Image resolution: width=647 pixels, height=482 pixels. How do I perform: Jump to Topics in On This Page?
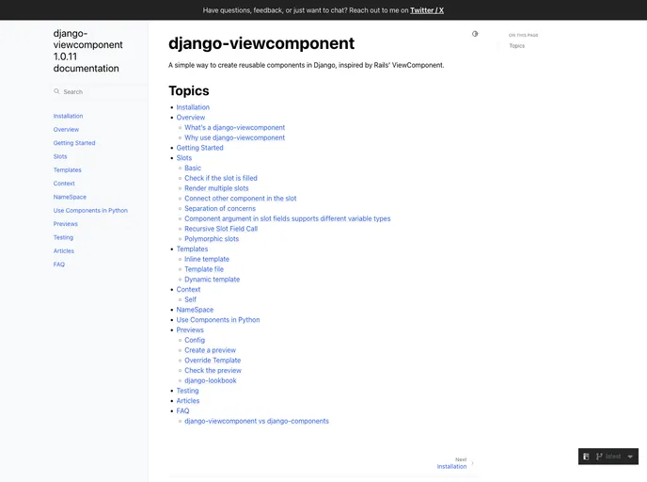coord(516,46)
